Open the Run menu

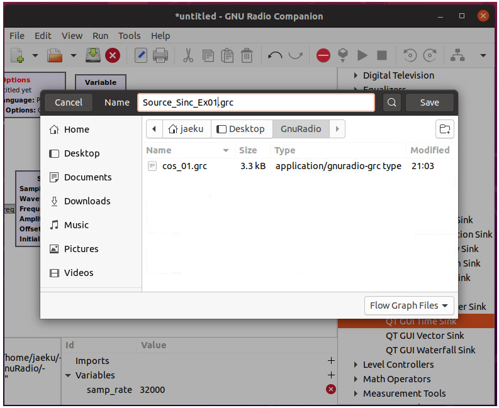tap(100, 36)
